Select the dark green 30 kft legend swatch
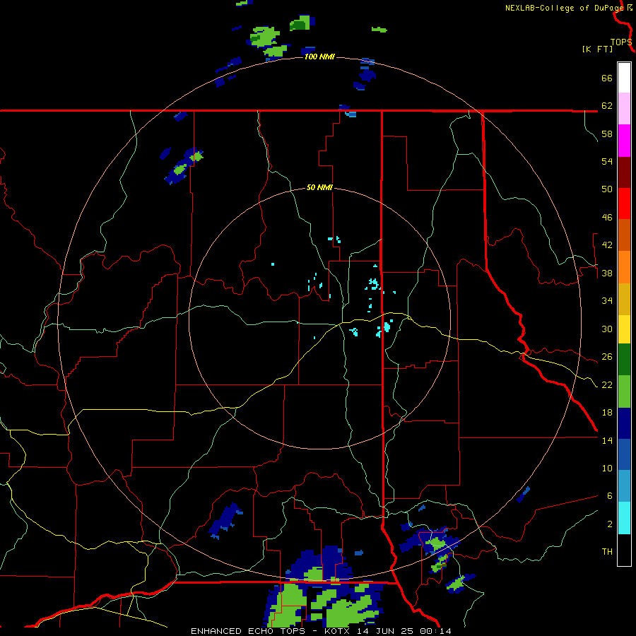 tap(624, 360)
